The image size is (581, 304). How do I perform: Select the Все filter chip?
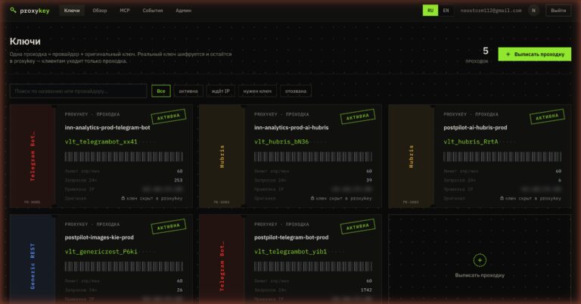pyautogui.click(x=161, y=91)
